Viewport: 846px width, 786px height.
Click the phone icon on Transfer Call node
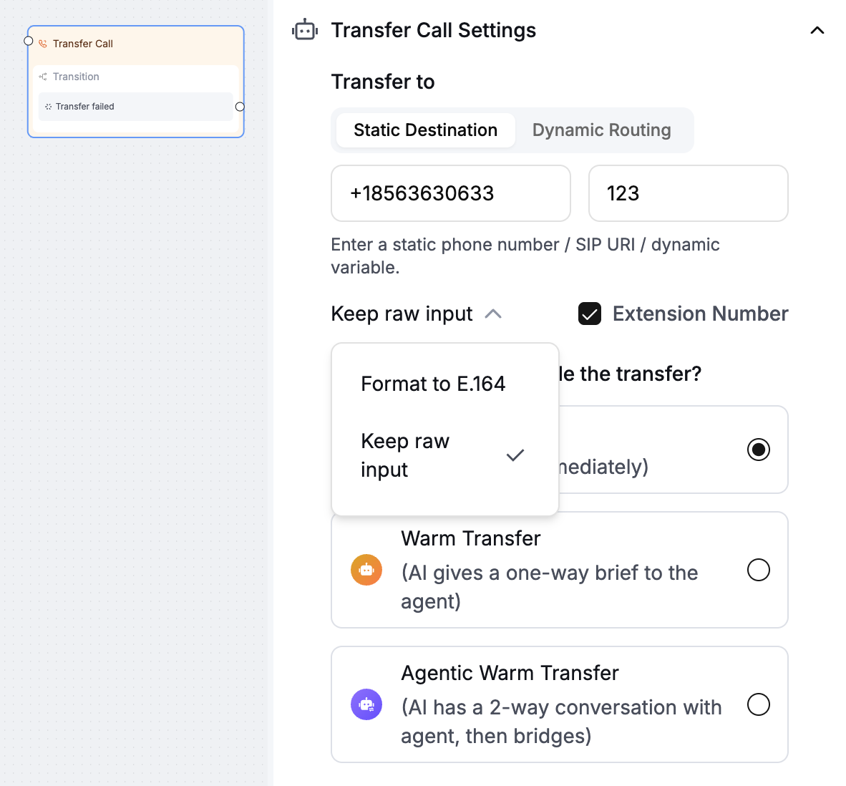(43, 44)
